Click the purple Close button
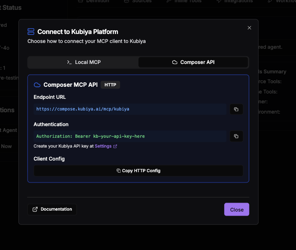Viewport: 296px width, 250px height. pyautogui.click(x=237, y=210)
